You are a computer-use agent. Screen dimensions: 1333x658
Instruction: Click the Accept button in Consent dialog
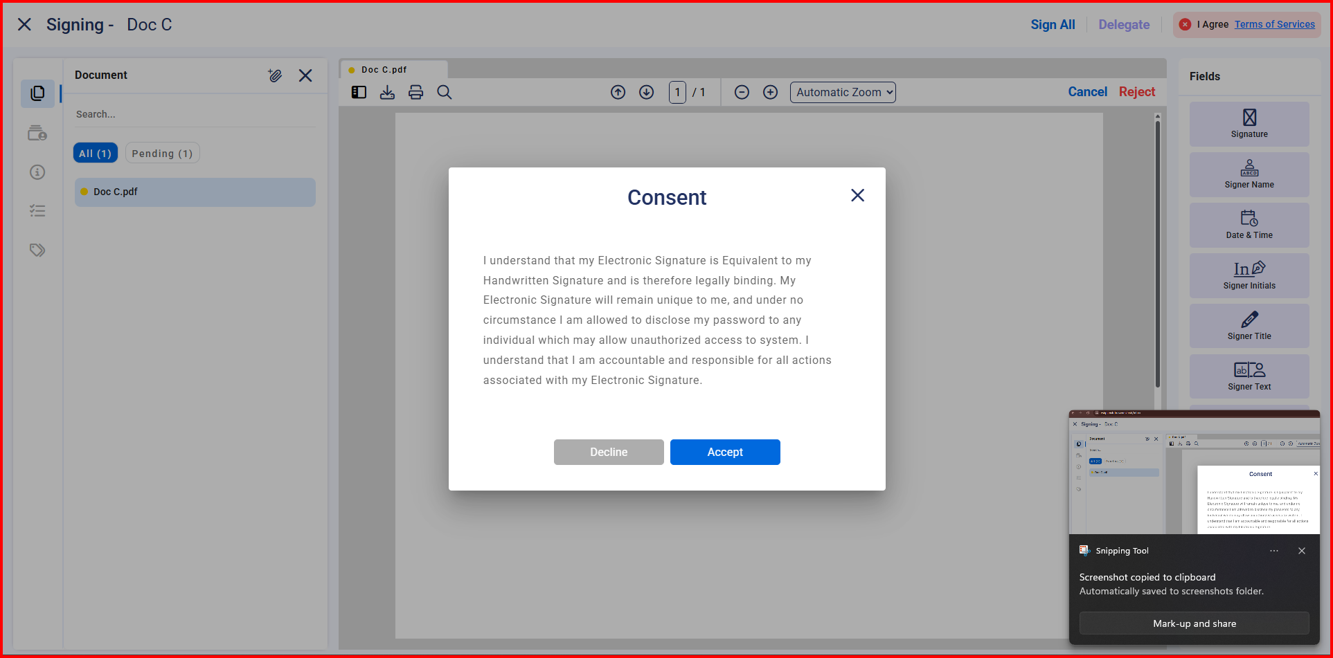[724, 452]
